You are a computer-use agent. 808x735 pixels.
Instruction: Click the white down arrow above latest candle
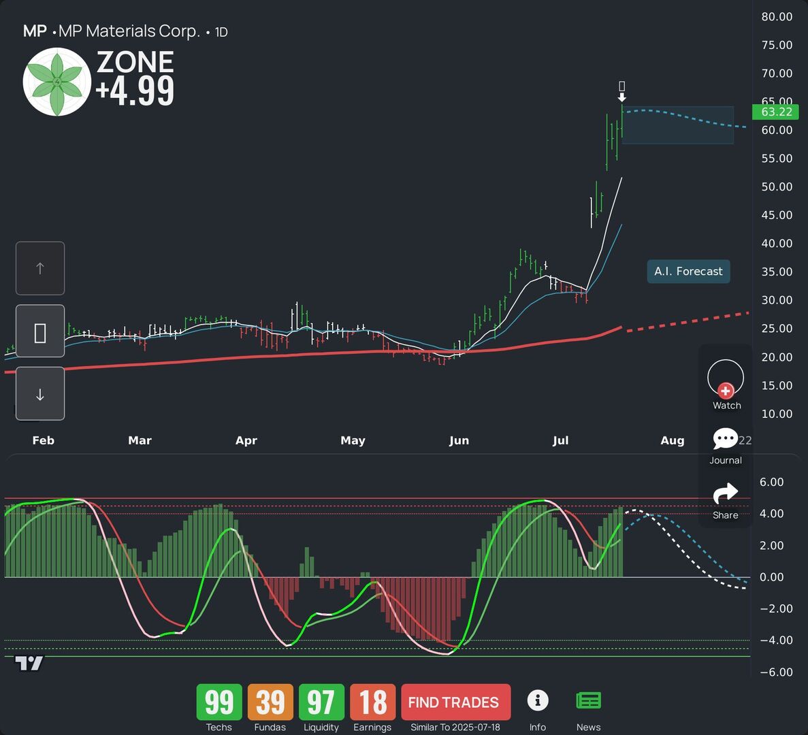622,97
